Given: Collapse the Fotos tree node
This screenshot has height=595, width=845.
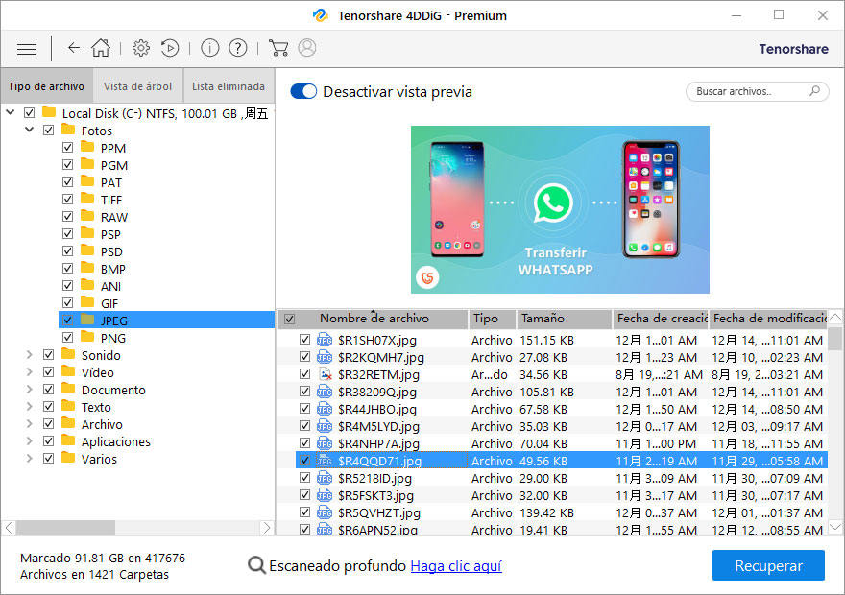Looking at the screenshot, I should [x=29, y=130].
